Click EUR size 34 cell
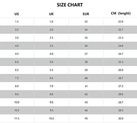This screenshot has height=123, width=137. tap(86, 30)
